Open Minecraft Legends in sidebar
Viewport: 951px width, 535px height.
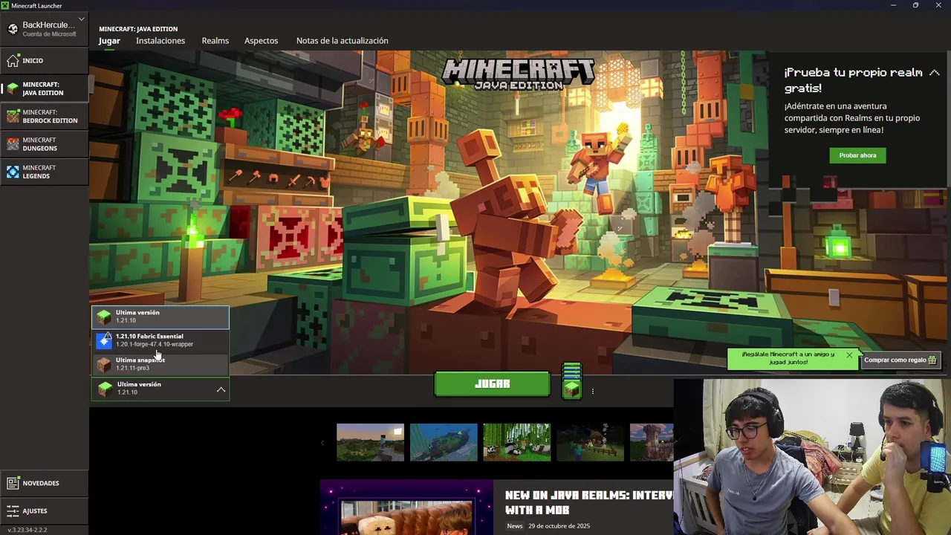point(45,172)
